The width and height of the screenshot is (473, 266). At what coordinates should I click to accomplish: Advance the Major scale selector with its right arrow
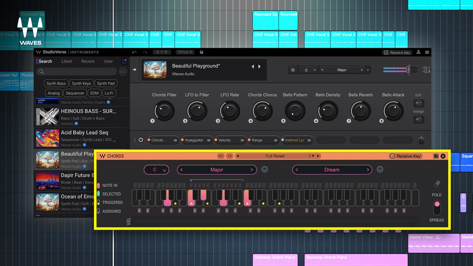tap(252, 170)
